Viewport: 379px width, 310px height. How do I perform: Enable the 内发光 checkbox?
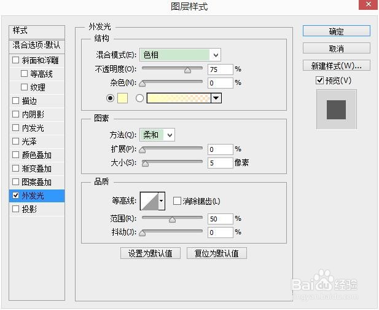[x=15, y=128]
